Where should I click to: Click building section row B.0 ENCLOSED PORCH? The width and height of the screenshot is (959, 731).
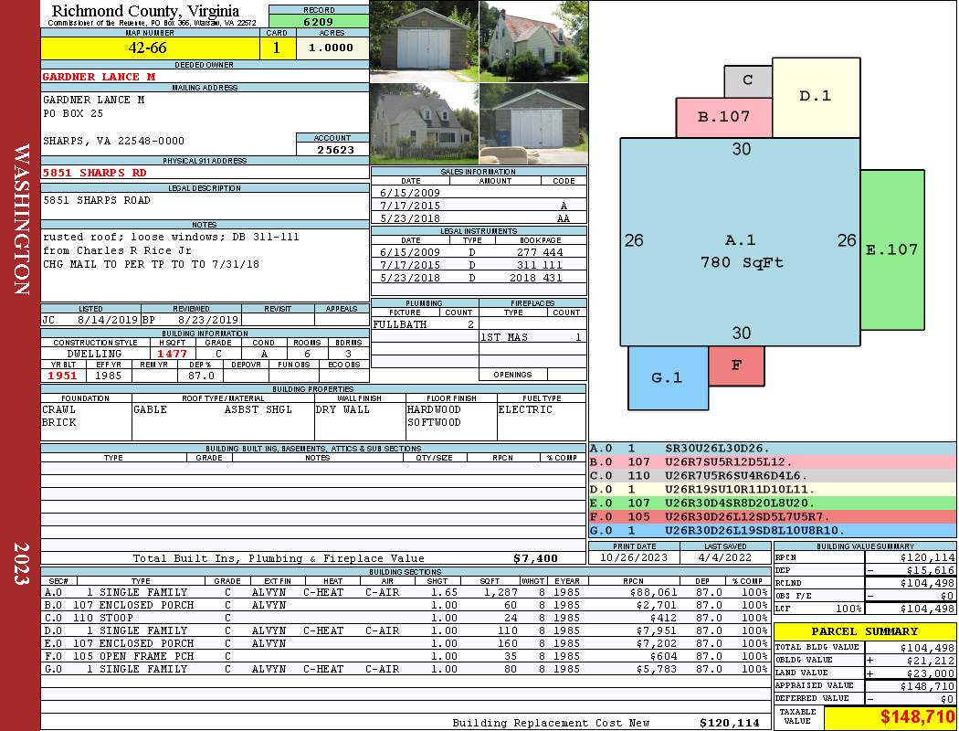[x=406, y=605]
